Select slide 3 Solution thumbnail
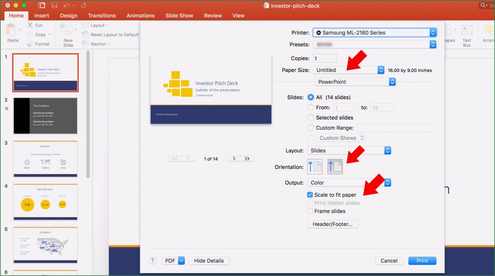The image size is (495, 276). pyautogui.click(x=46, y=159)
